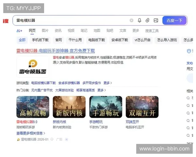This screenshot has height=157, width=196.
Task: Switch to the 地图 tab
Action: click(97, 31)
